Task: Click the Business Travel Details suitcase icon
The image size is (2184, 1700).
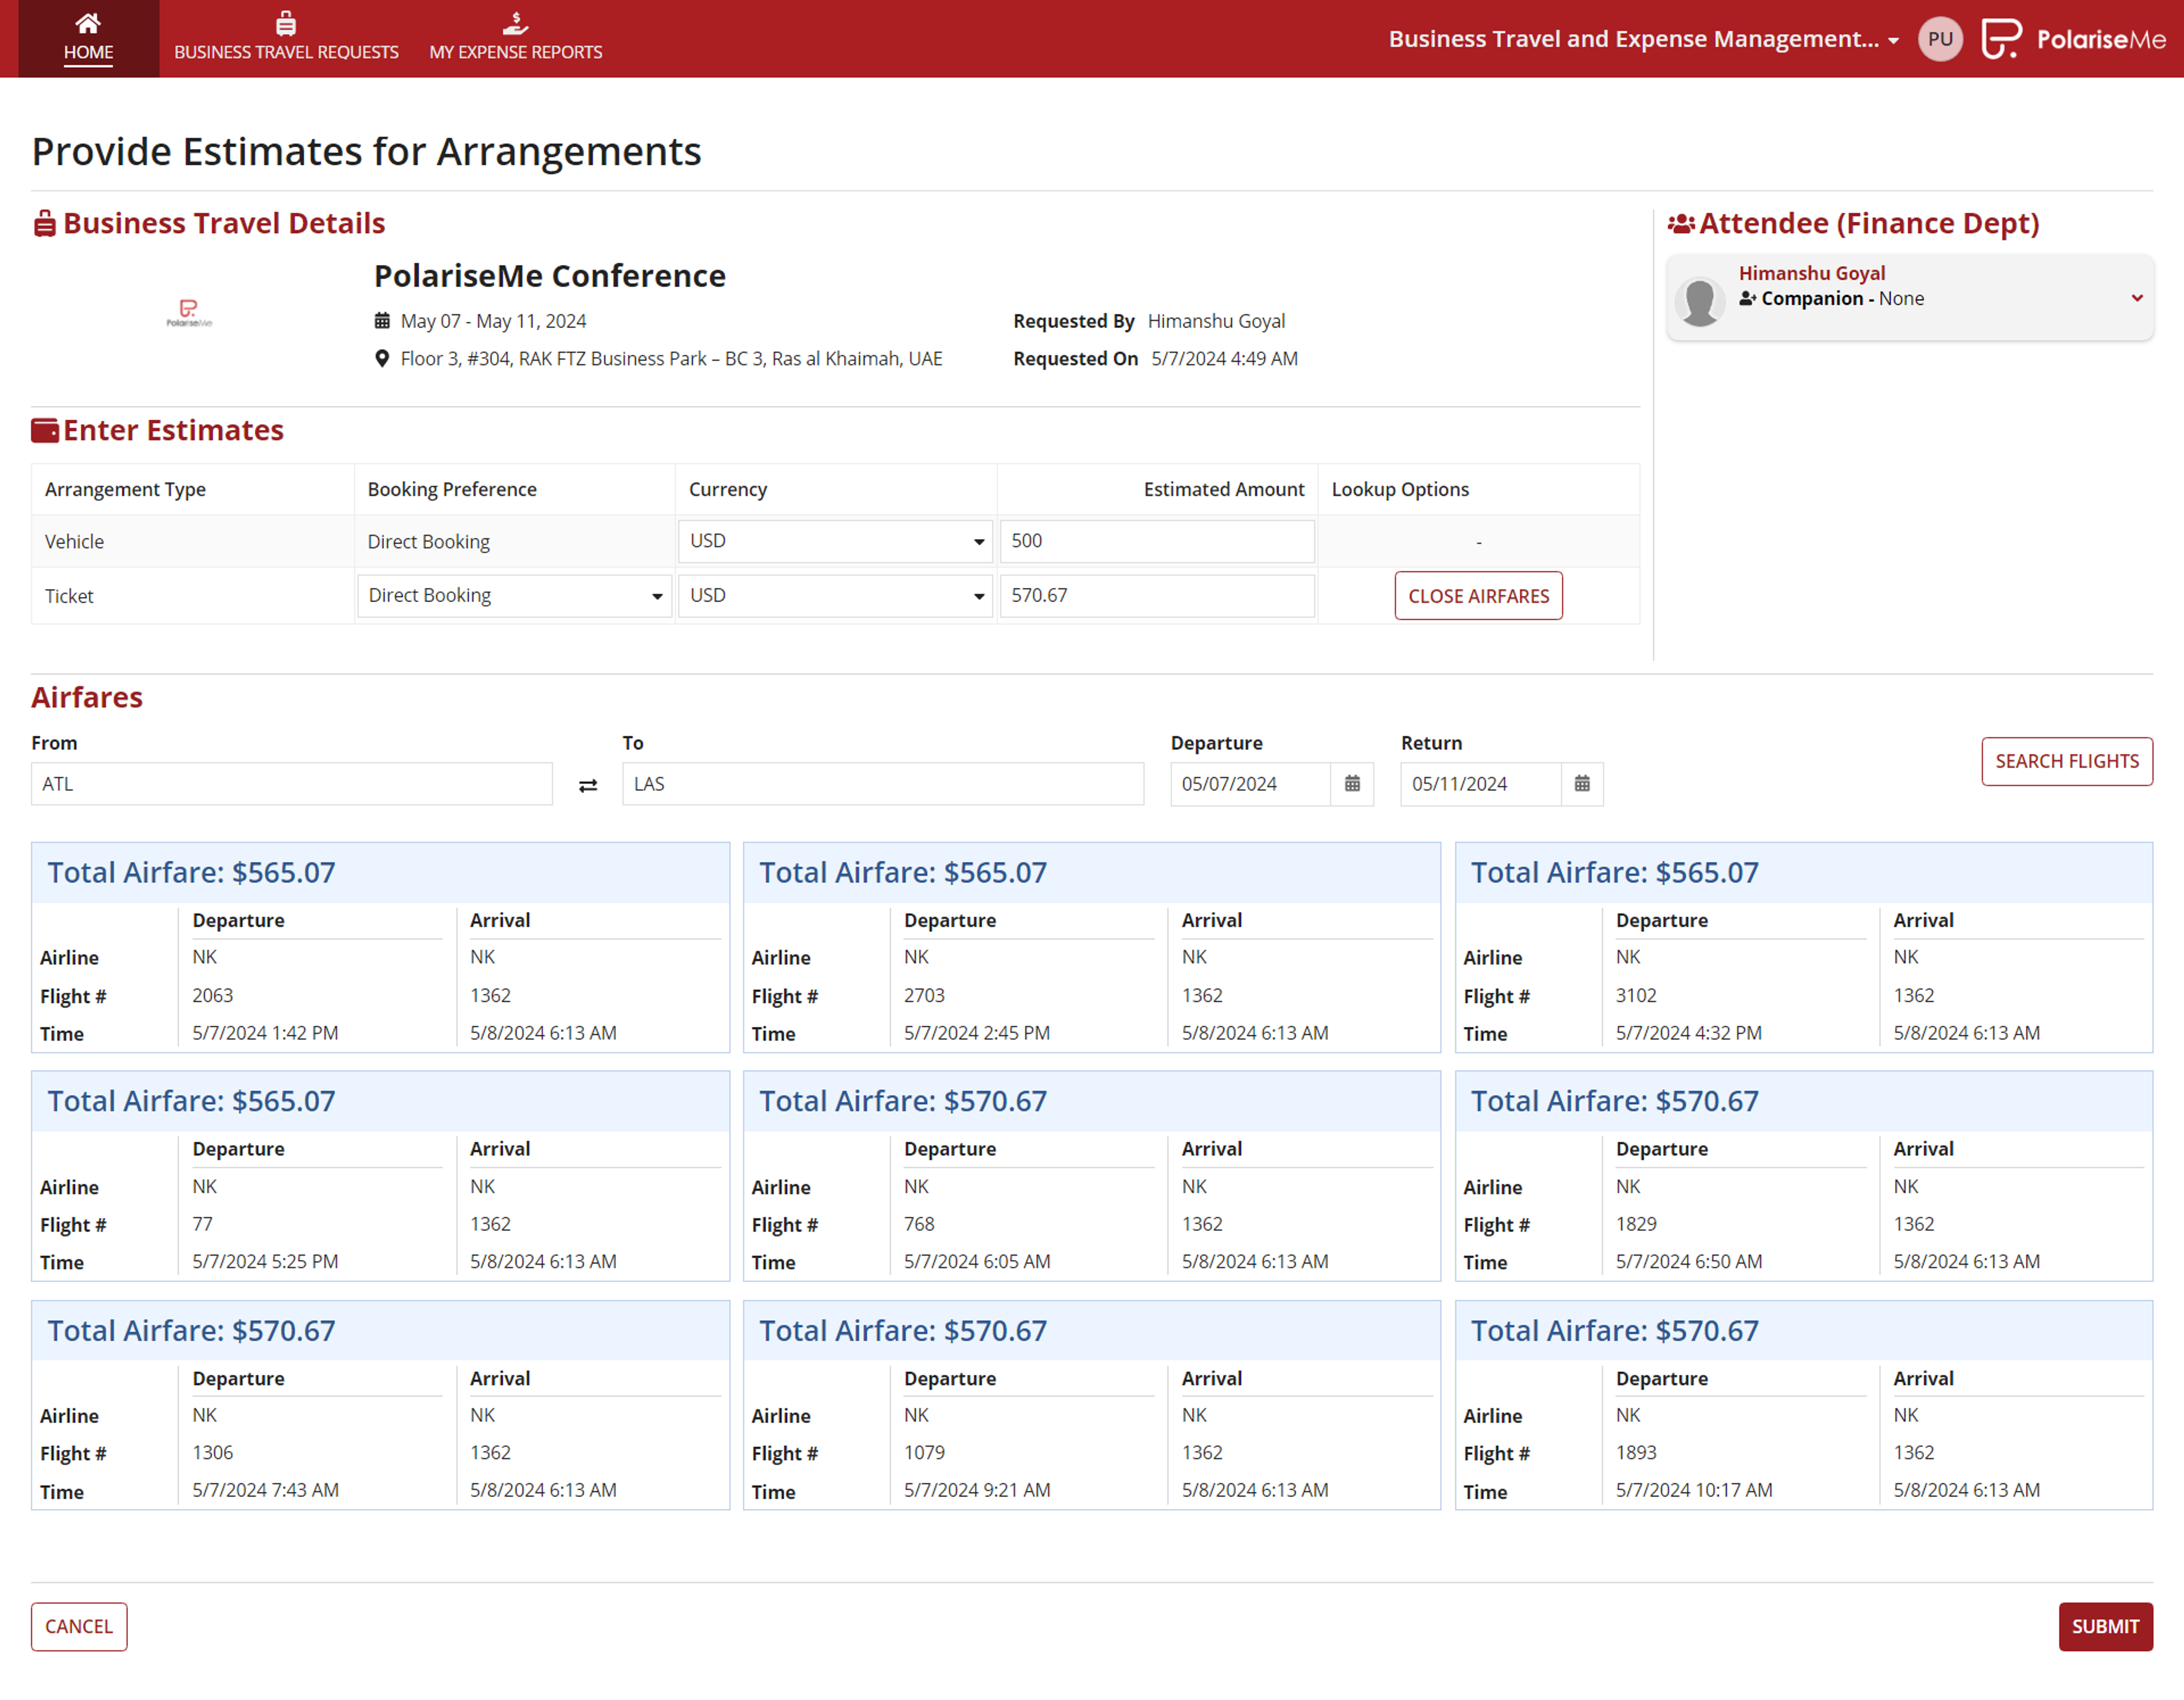Action: [x=44, y=223]
